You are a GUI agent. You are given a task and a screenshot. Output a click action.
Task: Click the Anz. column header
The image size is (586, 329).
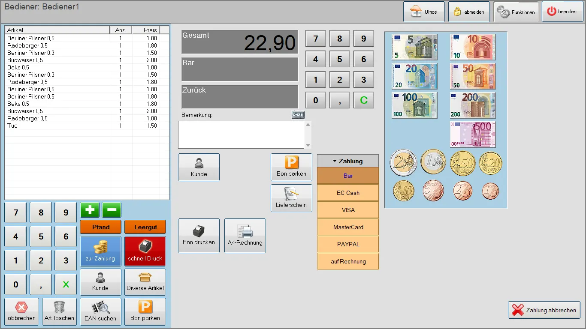click(121, 30)
